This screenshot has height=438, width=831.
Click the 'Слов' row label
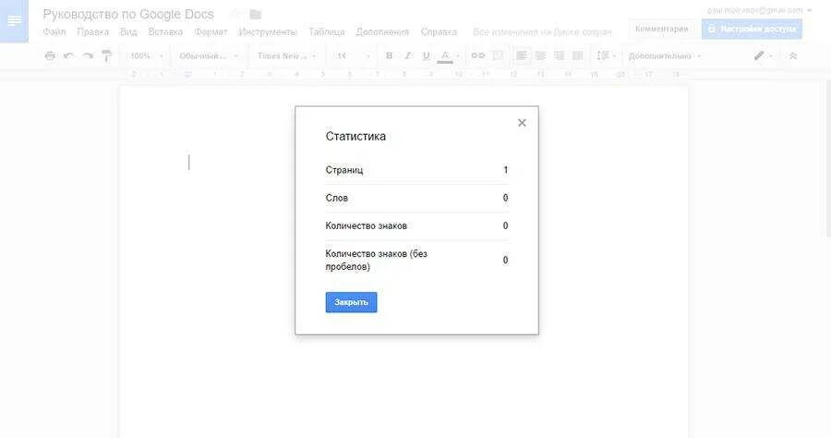pos(336,198)
